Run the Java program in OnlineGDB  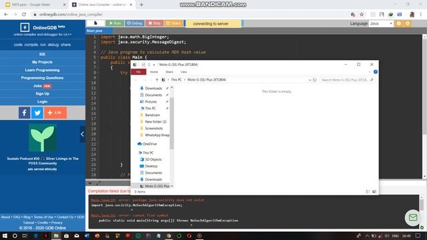[115, 23]
